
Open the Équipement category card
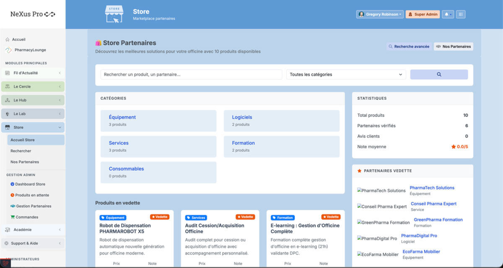tap(158, 121)
